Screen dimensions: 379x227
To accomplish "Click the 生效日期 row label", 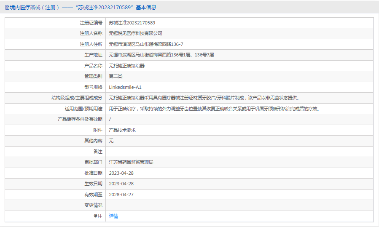I will pyautogui.click(x=93, y=184).
